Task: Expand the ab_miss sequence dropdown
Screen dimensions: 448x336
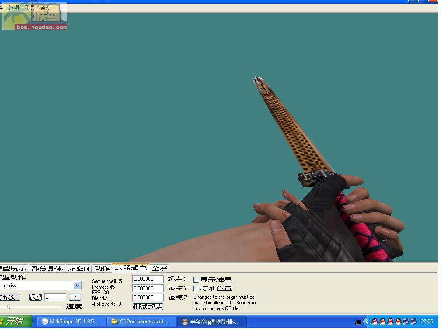Action: [x=78, y=285]
